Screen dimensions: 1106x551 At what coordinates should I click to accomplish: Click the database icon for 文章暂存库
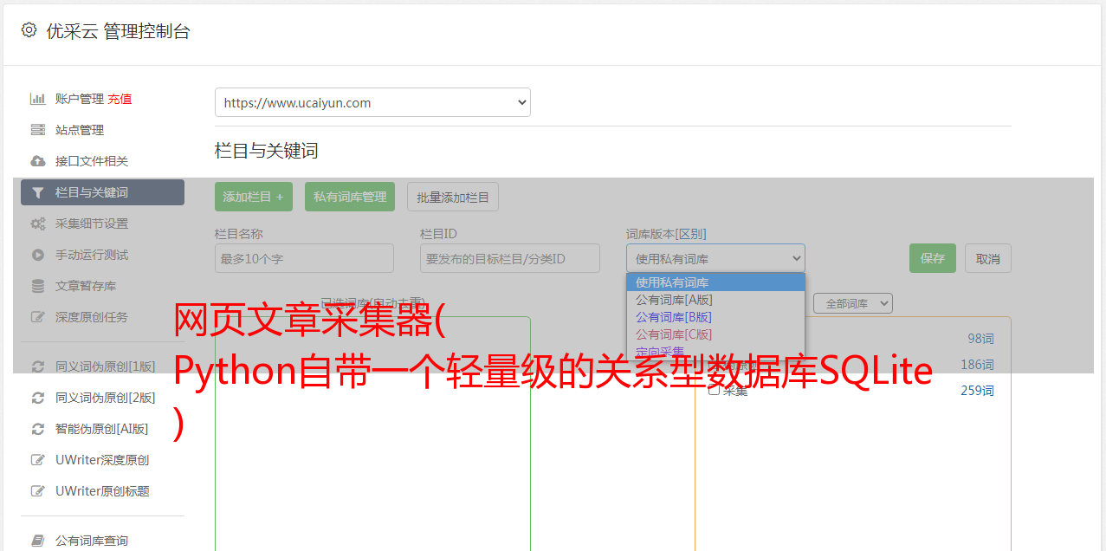coord(37,286)
